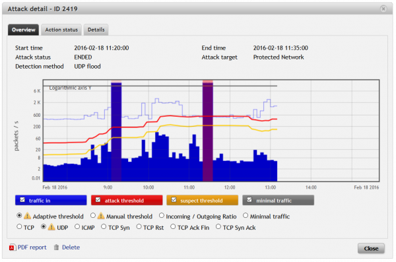Viewport: 396px width, 262px height.
Task: Select the Manual threshold radio button
Action: (x=93, y=216)
